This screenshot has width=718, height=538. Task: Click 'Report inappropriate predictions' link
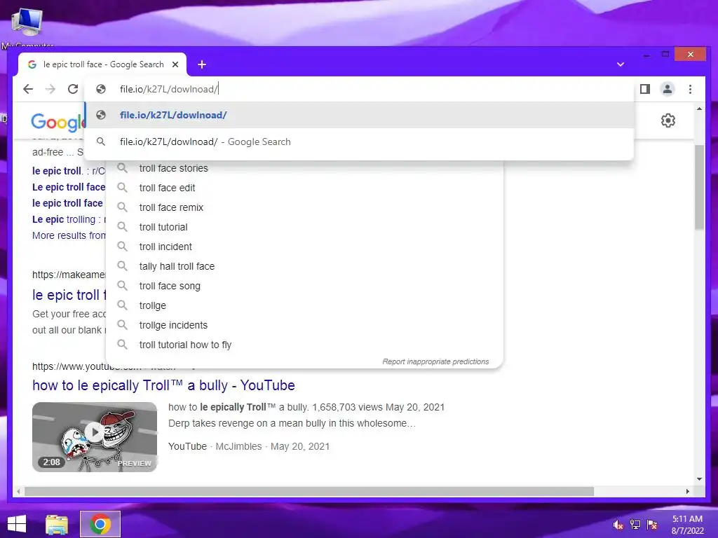tap(435, 362)
